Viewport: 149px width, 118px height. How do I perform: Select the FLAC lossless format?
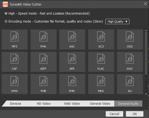pyautogui.click(x=101, y=62)
